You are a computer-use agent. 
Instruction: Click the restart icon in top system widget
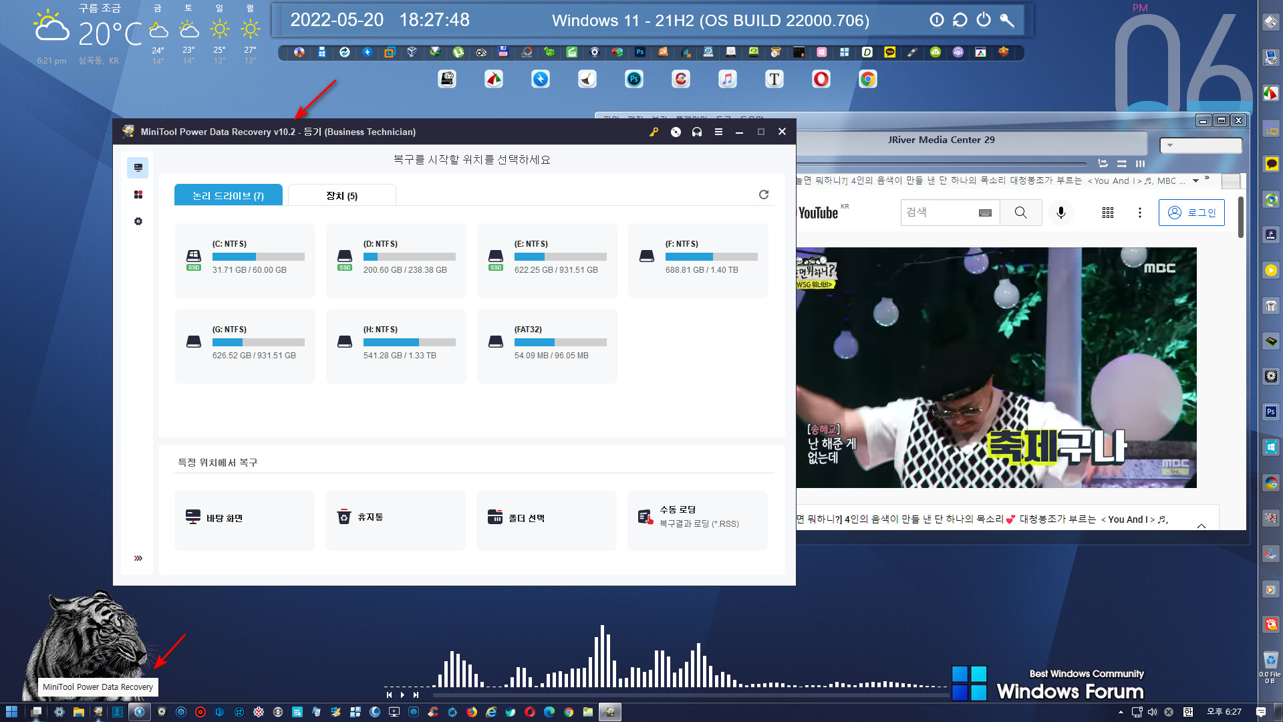click(x=960, y=20)
